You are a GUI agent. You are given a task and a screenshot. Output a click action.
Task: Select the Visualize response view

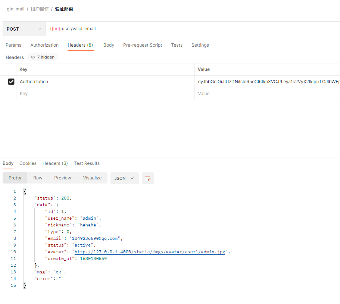coord(92,178)
